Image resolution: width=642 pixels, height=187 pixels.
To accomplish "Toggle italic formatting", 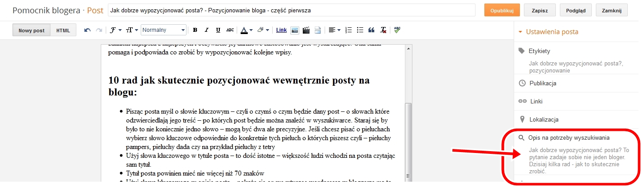I will 206,31.
